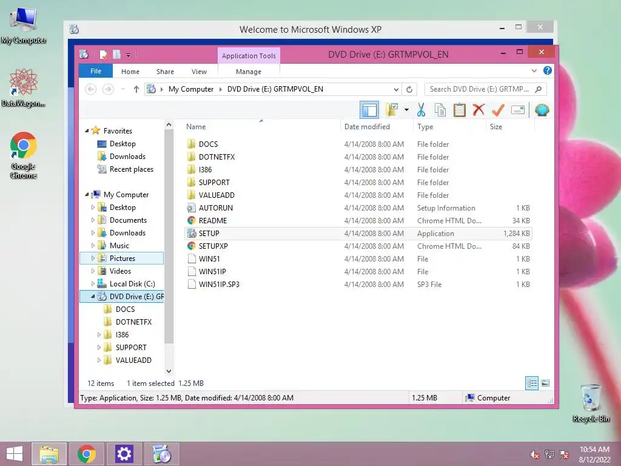Image resolution: width=621 pixels, height=466 pixels.
Task: Click the blue shell toolbar icon
Action: (542, 110)
